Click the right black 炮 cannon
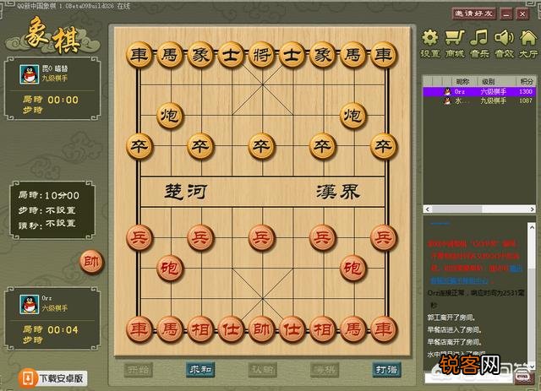The height and width of the screenshot is (391, 541). click(x=353, y=116)
